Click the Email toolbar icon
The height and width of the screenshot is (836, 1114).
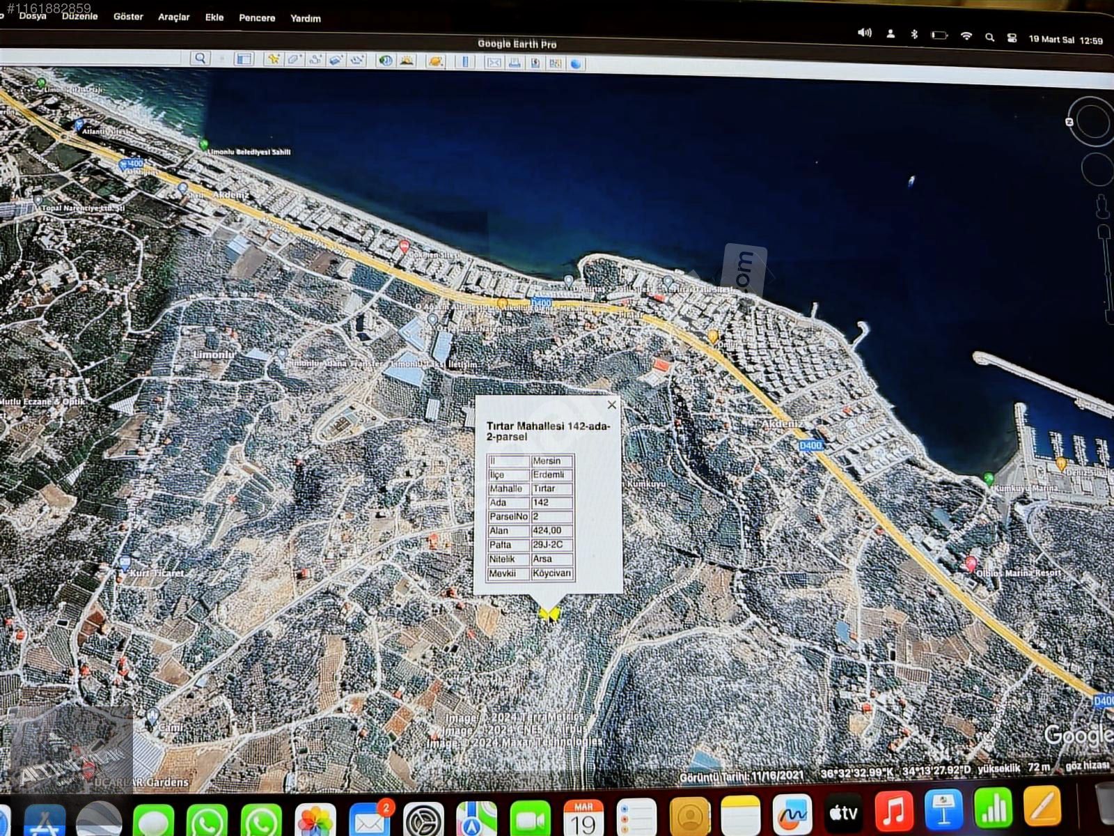(x=494, y=63)
